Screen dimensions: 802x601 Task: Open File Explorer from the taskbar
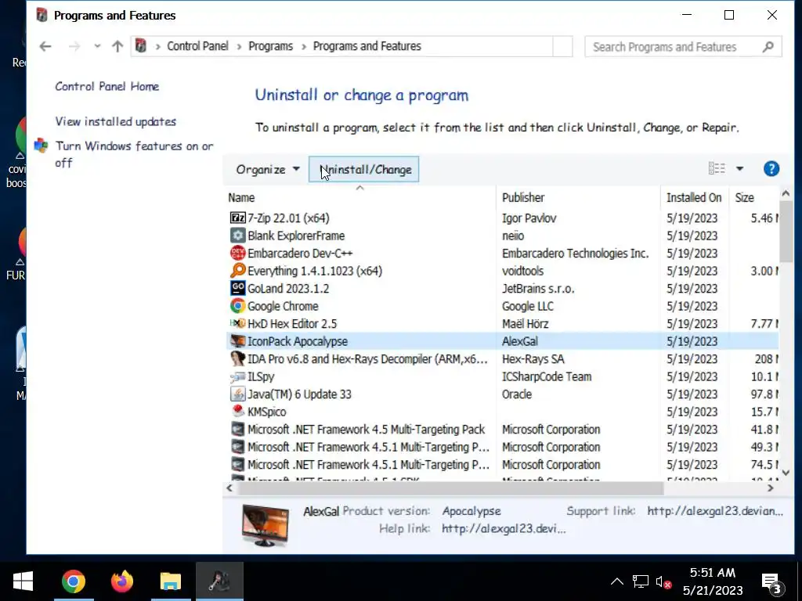point(170,581)
